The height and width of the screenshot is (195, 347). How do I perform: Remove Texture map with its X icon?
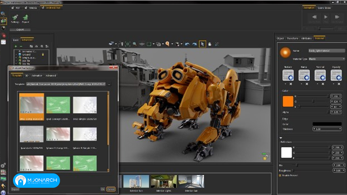point(291,84)
